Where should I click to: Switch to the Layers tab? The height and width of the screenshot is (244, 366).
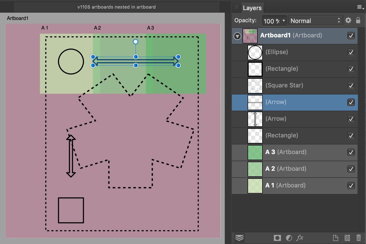252,8
